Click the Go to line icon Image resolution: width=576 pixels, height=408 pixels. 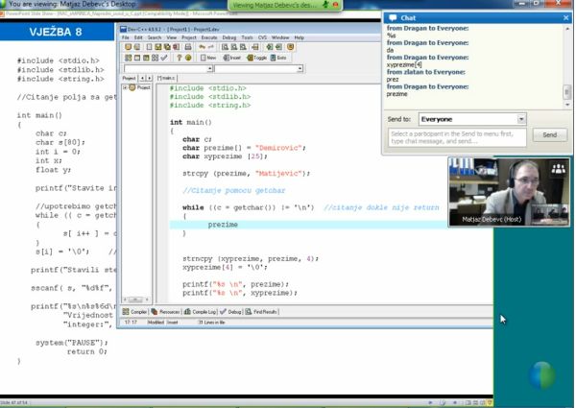click(255, 47)
